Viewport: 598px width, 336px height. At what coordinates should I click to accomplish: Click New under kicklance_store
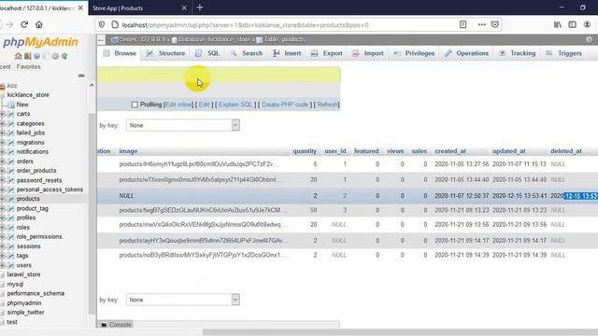[x=22, y=105]
